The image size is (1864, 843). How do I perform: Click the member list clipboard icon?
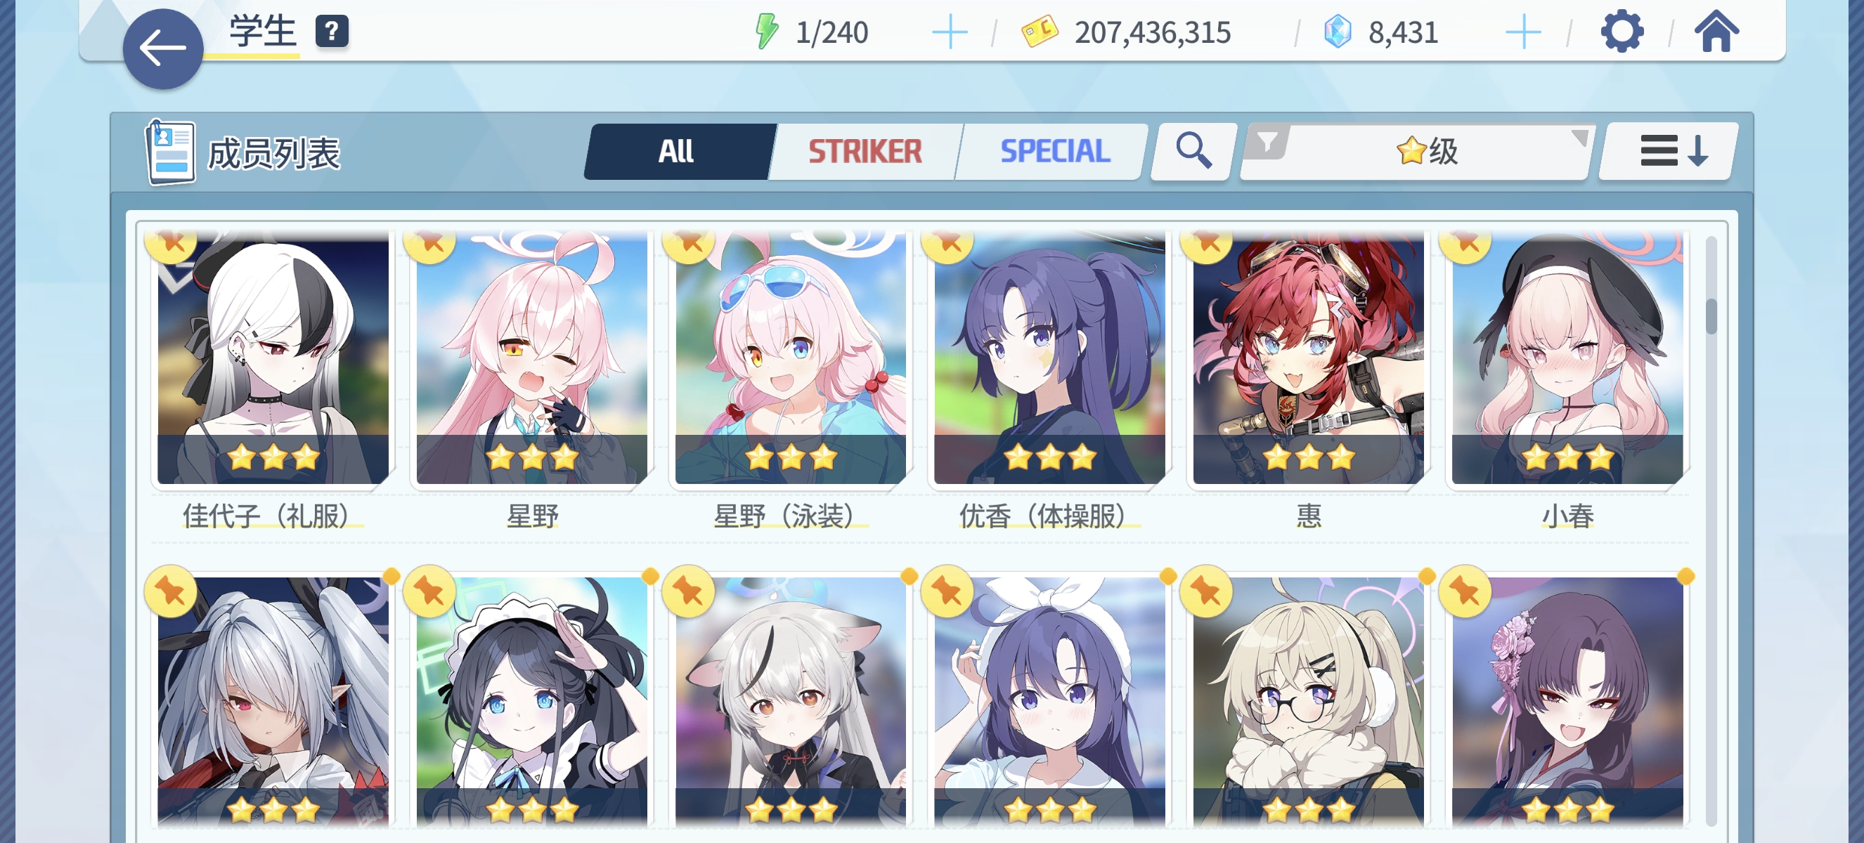(171, 152)
